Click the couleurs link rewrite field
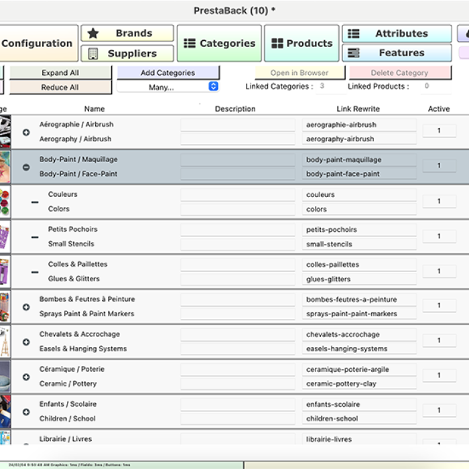The image size is (469, 469). [x=359, y=195]
